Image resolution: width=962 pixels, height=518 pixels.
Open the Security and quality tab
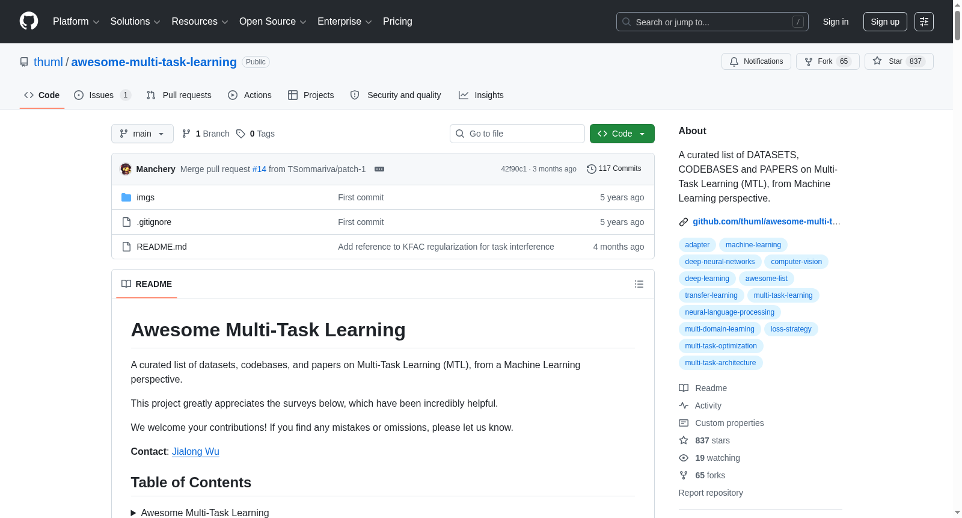pyautogui.click(x=396, y=95)
